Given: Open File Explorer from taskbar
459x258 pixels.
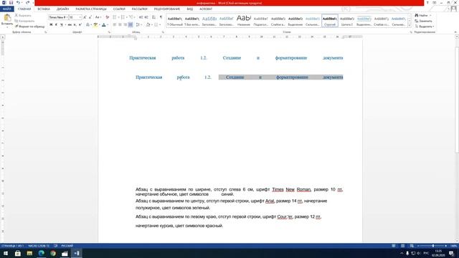Looking at the screenshot, I should (x=29, y=253).
